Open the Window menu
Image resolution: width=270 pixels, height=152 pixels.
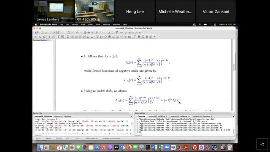point(116,24)
